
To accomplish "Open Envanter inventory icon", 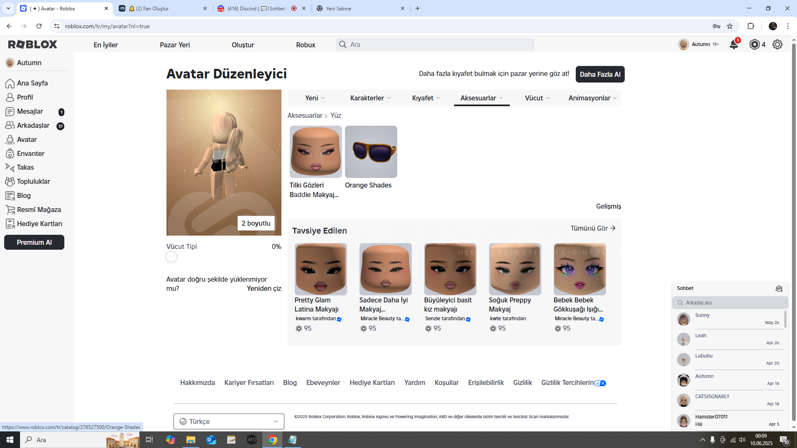I will click(10, 153).
